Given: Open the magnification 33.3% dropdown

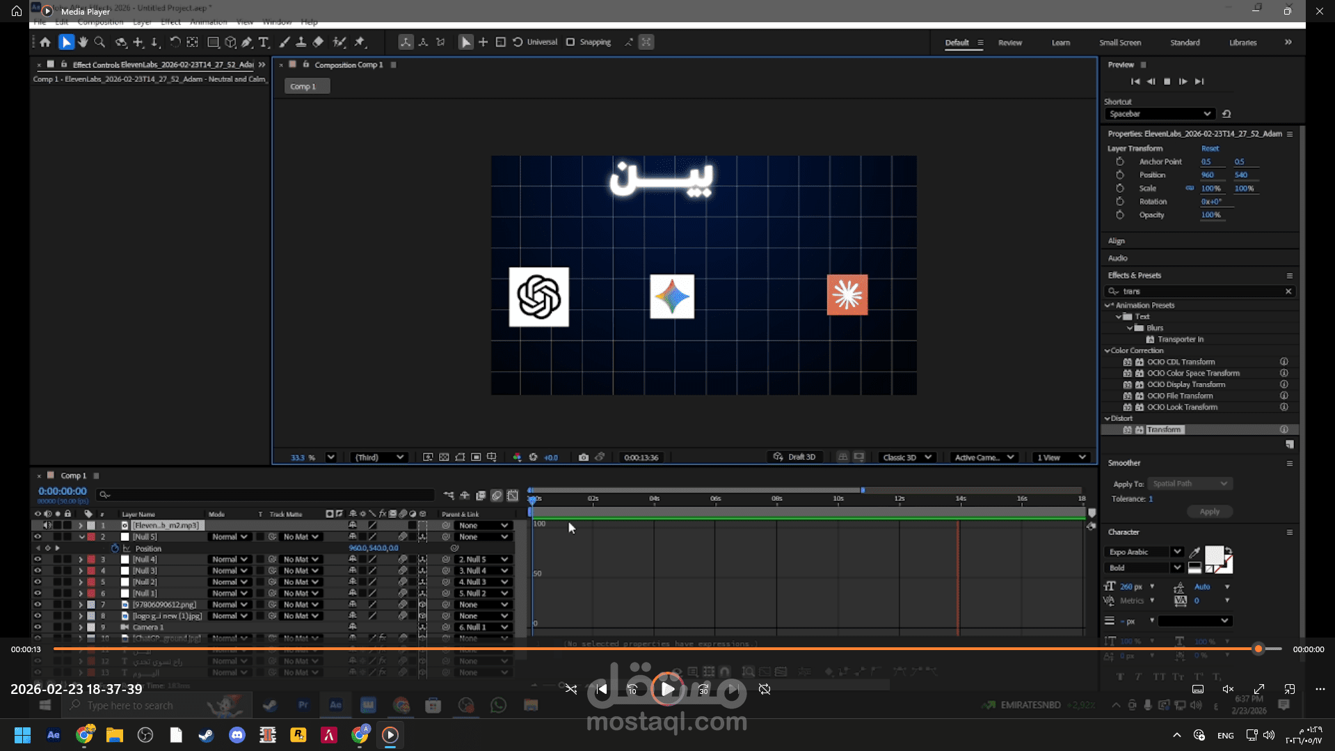Looking at the screenshot, I should tap(331, 457).
